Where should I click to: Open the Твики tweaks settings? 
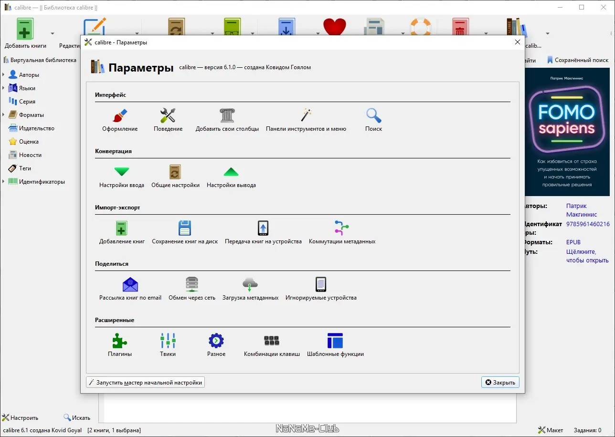click(168, 345)
